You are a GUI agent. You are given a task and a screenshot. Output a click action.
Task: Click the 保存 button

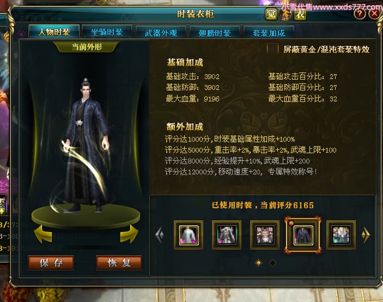51,263
